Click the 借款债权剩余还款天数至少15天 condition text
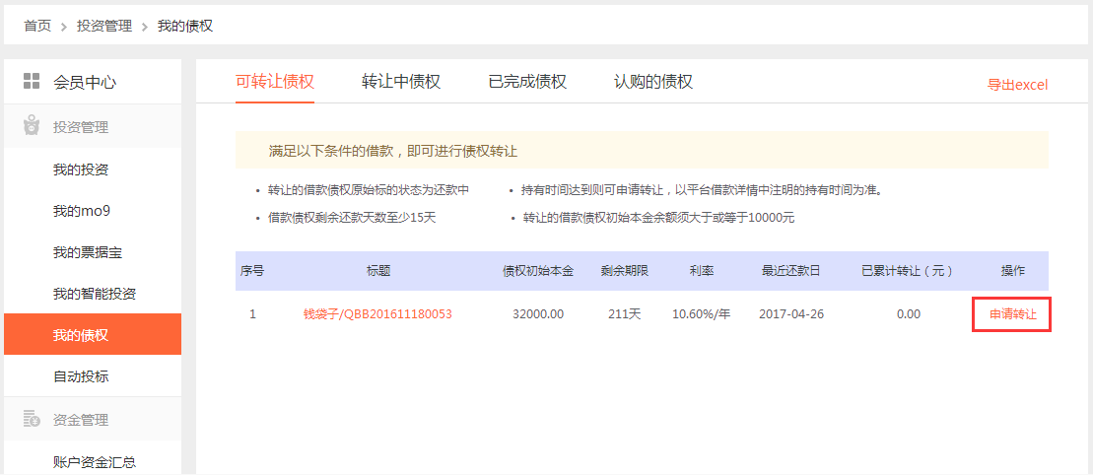Viewport: 1093px width, 475px height. point(352,218)
